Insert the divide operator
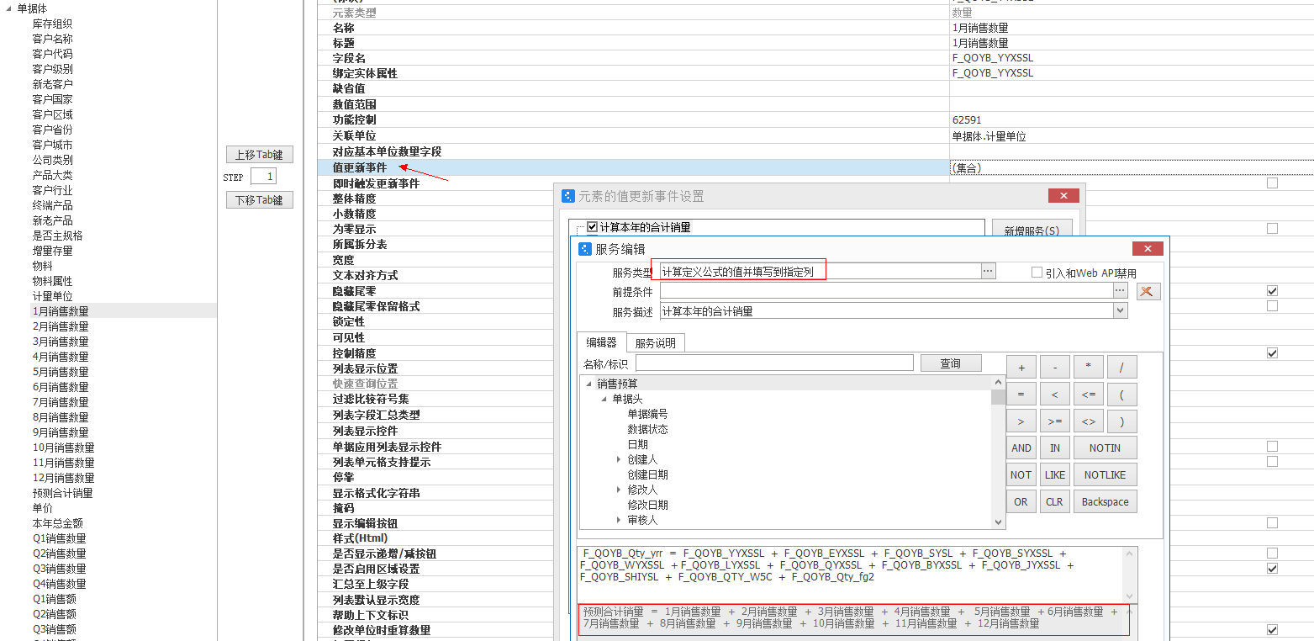Image resolution: width=1314 pixels, height=641 pixels. click(x=1121, y=368)
